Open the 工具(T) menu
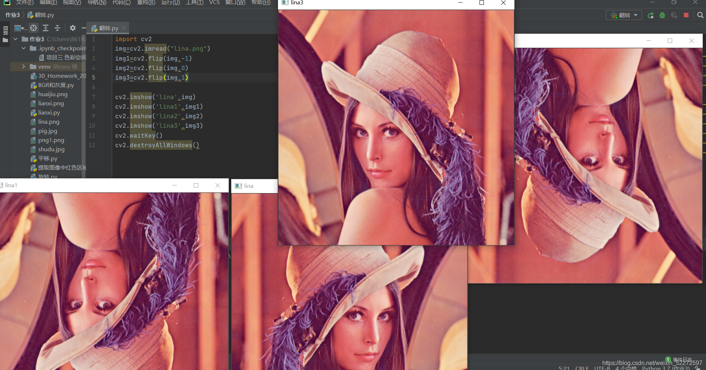Screen dimensions: 706x370 (195, 2)
